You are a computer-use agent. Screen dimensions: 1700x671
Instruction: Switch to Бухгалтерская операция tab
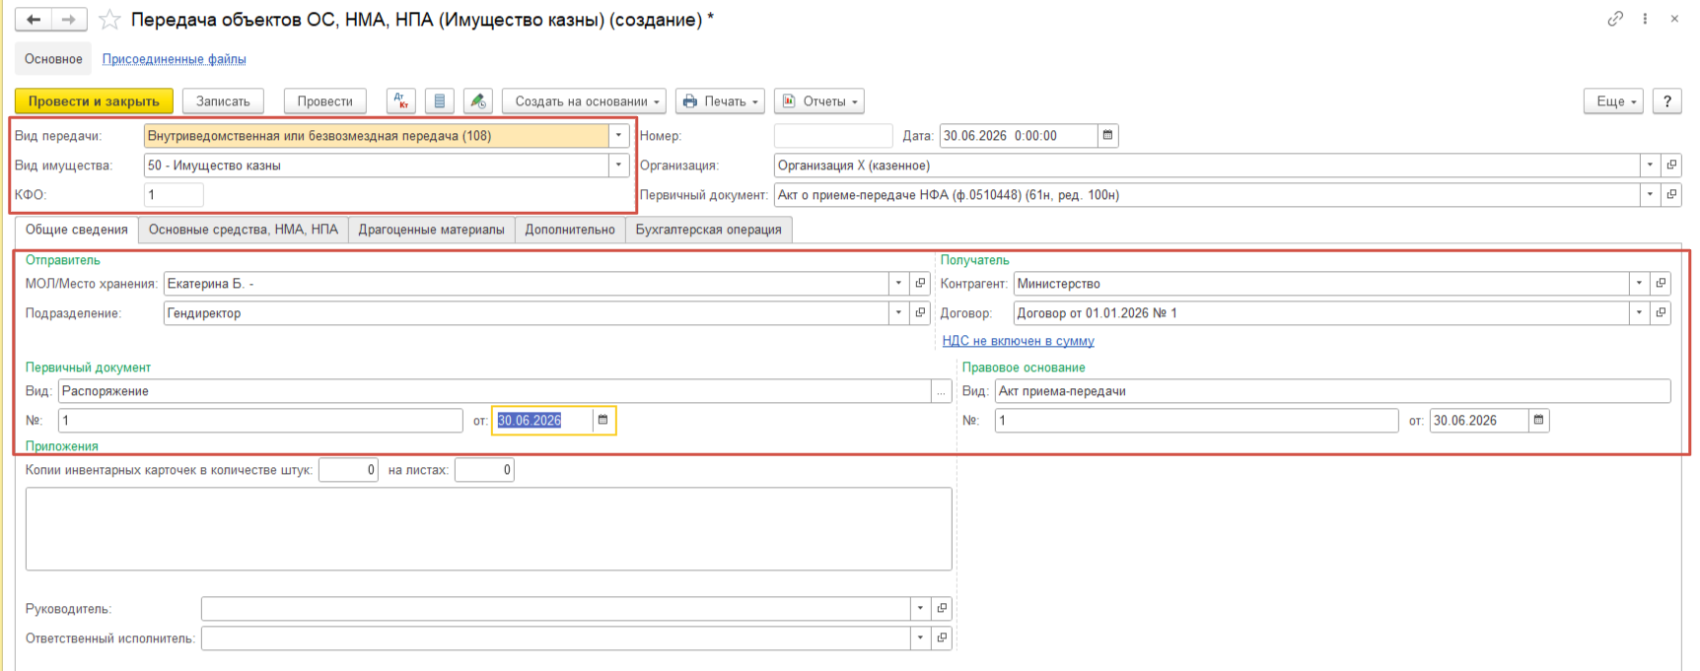709,230
